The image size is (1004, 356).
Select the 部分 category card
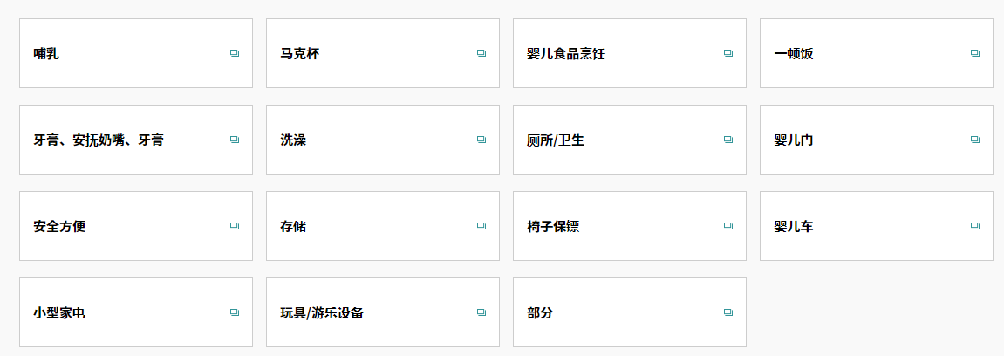point(630,312)
